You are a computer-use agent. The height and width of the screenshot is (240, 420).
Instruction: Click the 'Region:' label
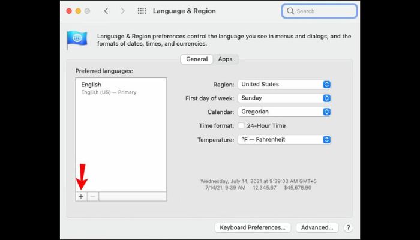pos(224,85)
